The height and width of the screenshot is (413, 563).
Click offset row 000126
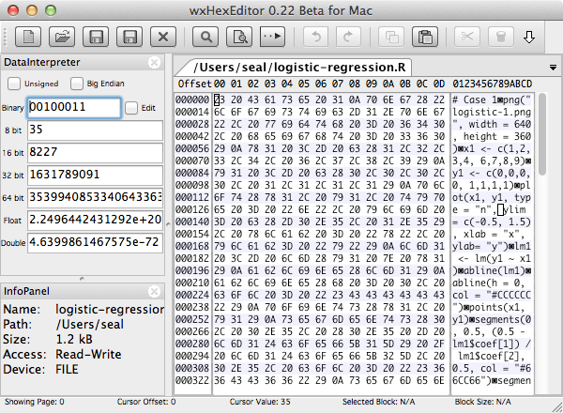192,209
